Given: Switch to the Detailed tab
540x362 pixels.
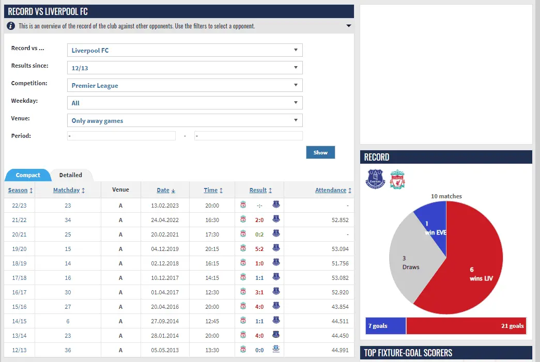Looking at the screenshot, I should point(71,175).
